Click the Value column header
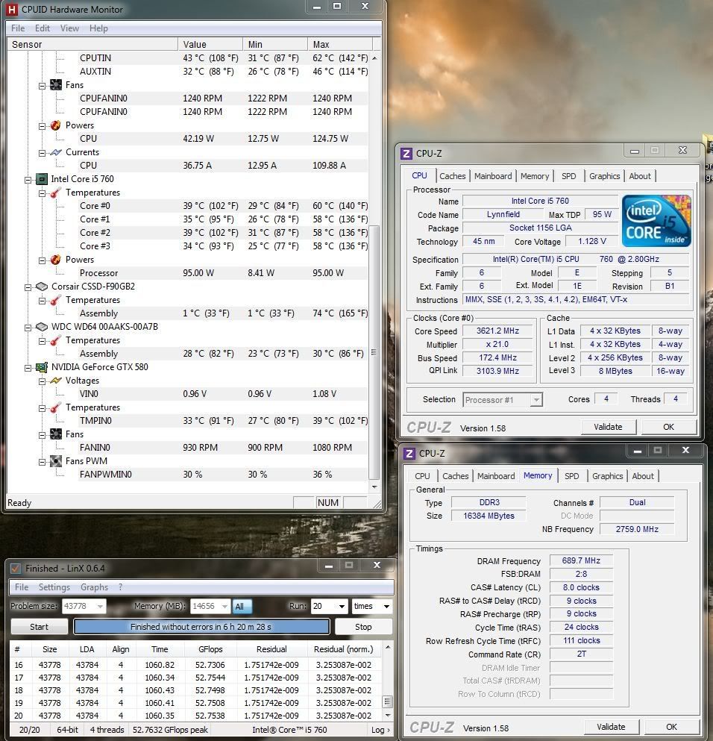This screenshot has width=713, height=741. [x=210, y=44]
